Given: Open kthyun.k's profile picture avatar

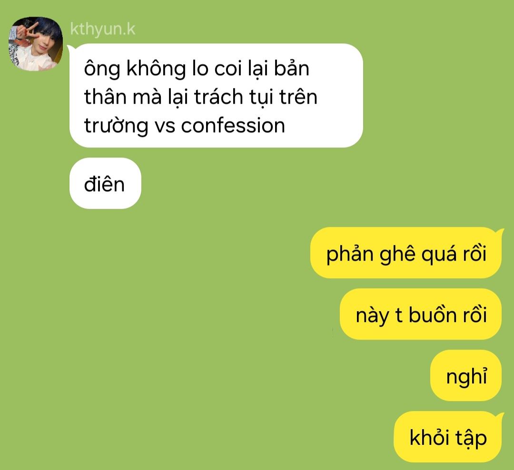Looking at the screenshot, I should tap(35, 44).
